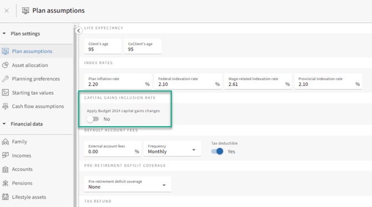The width and height of the screenshot is (372, 207).
Task: Click the Plan assumptions sidebar icon
Action: (x=6, y=51)
